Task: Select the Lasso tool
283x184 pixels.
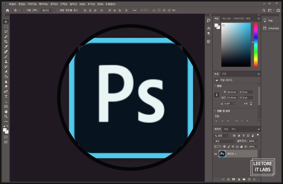Action: [x=6, y=32]
